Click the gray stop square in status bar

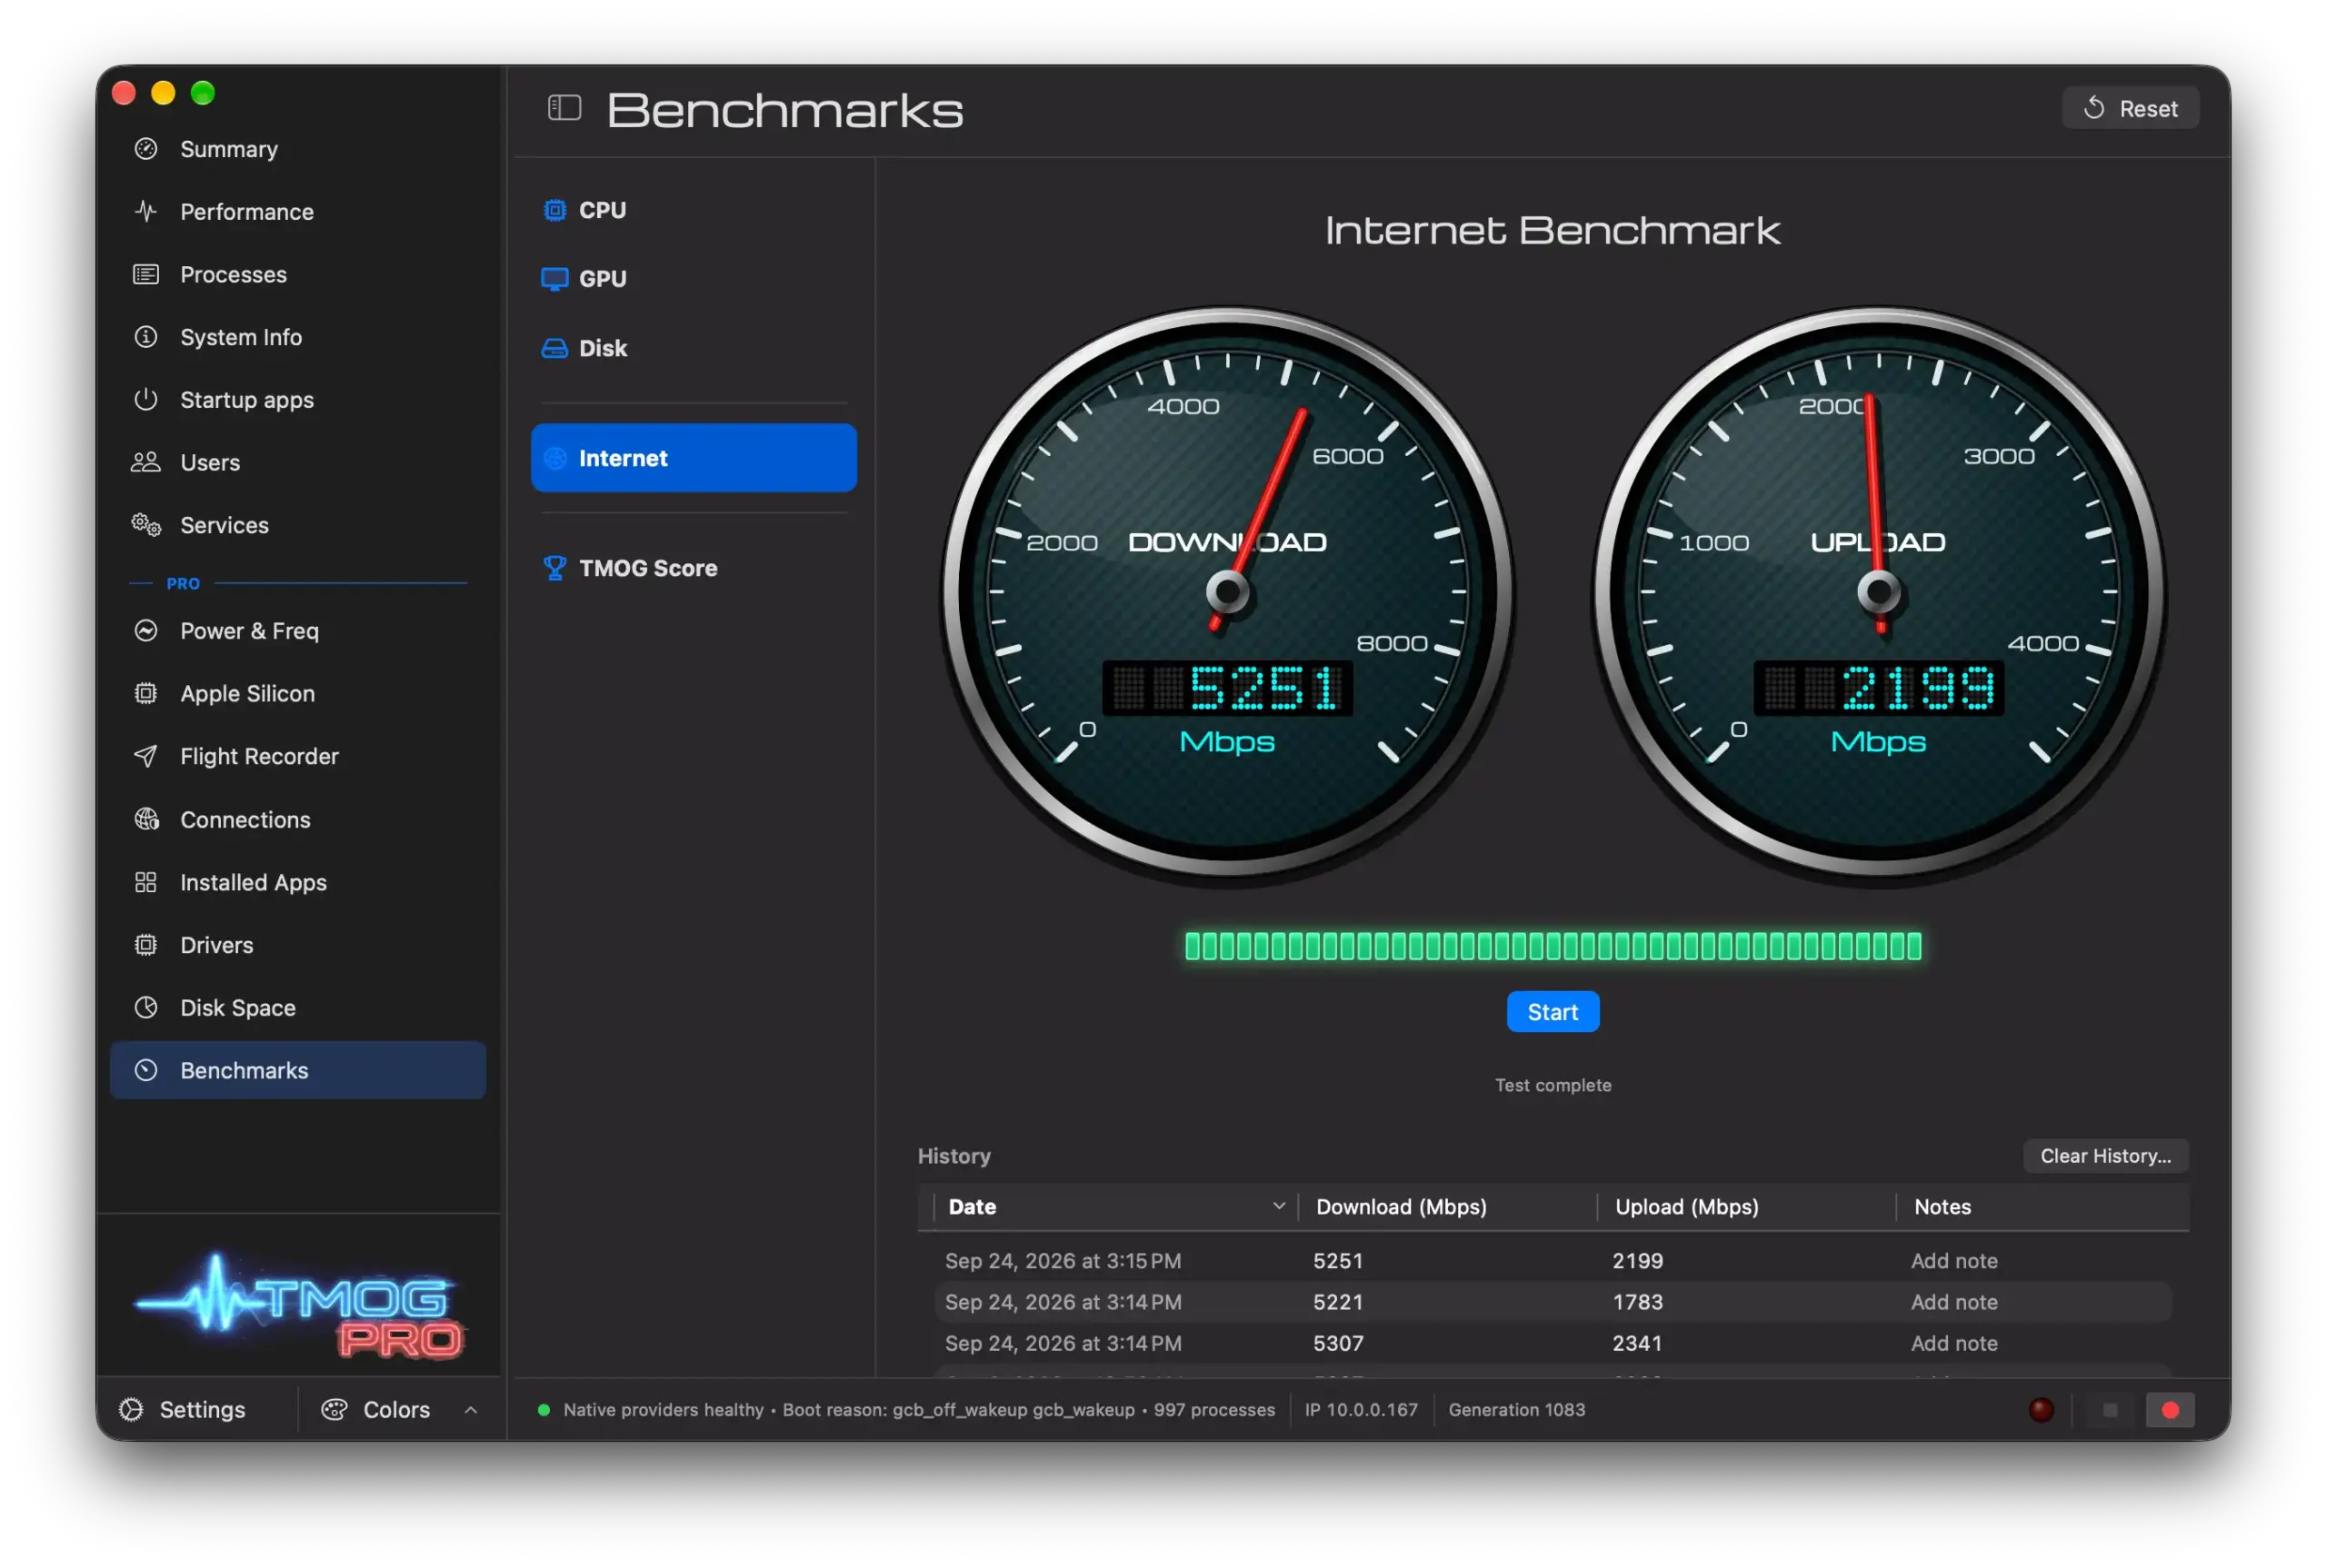tap(2110, 1410)
